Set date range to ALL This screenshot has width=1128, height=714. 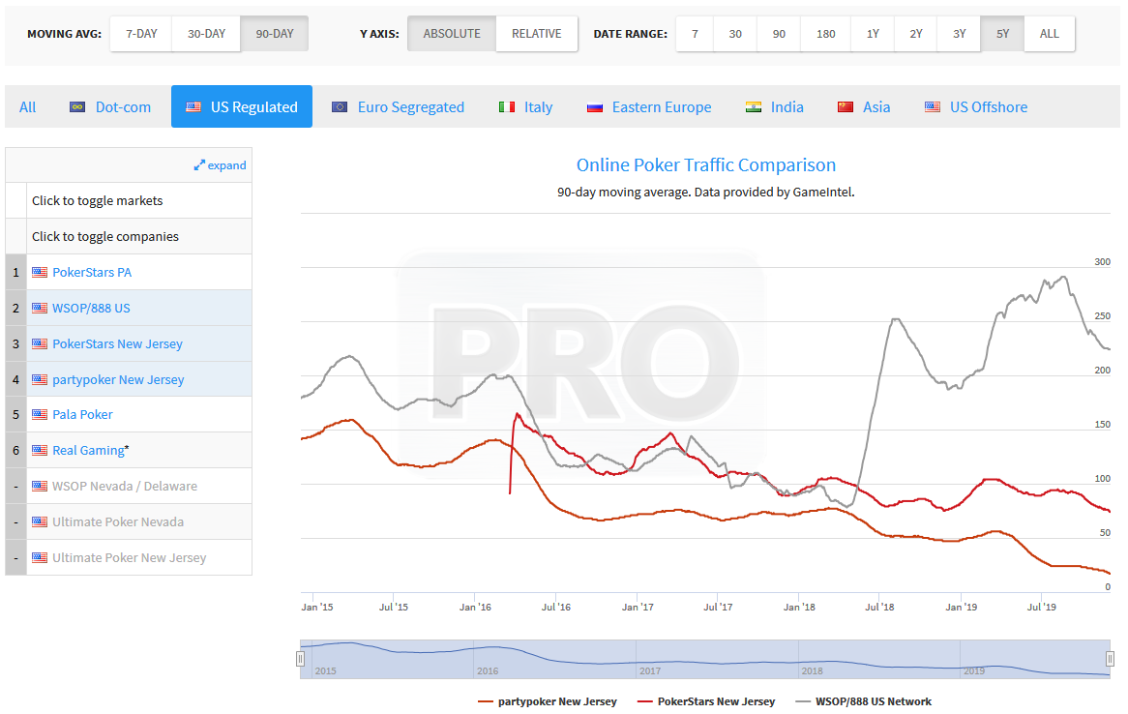[x=1050, y=34]
